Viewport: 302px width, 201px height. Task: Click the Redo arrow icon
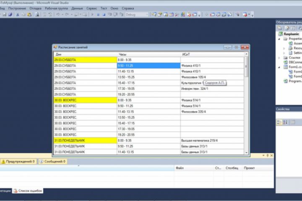coord(67,15)
